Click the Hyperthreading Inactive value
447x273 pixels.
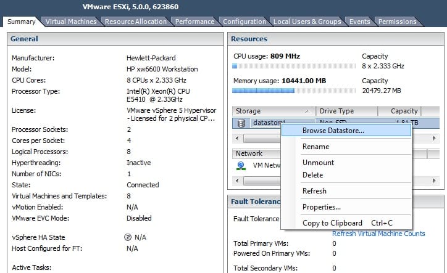(139, 163)
